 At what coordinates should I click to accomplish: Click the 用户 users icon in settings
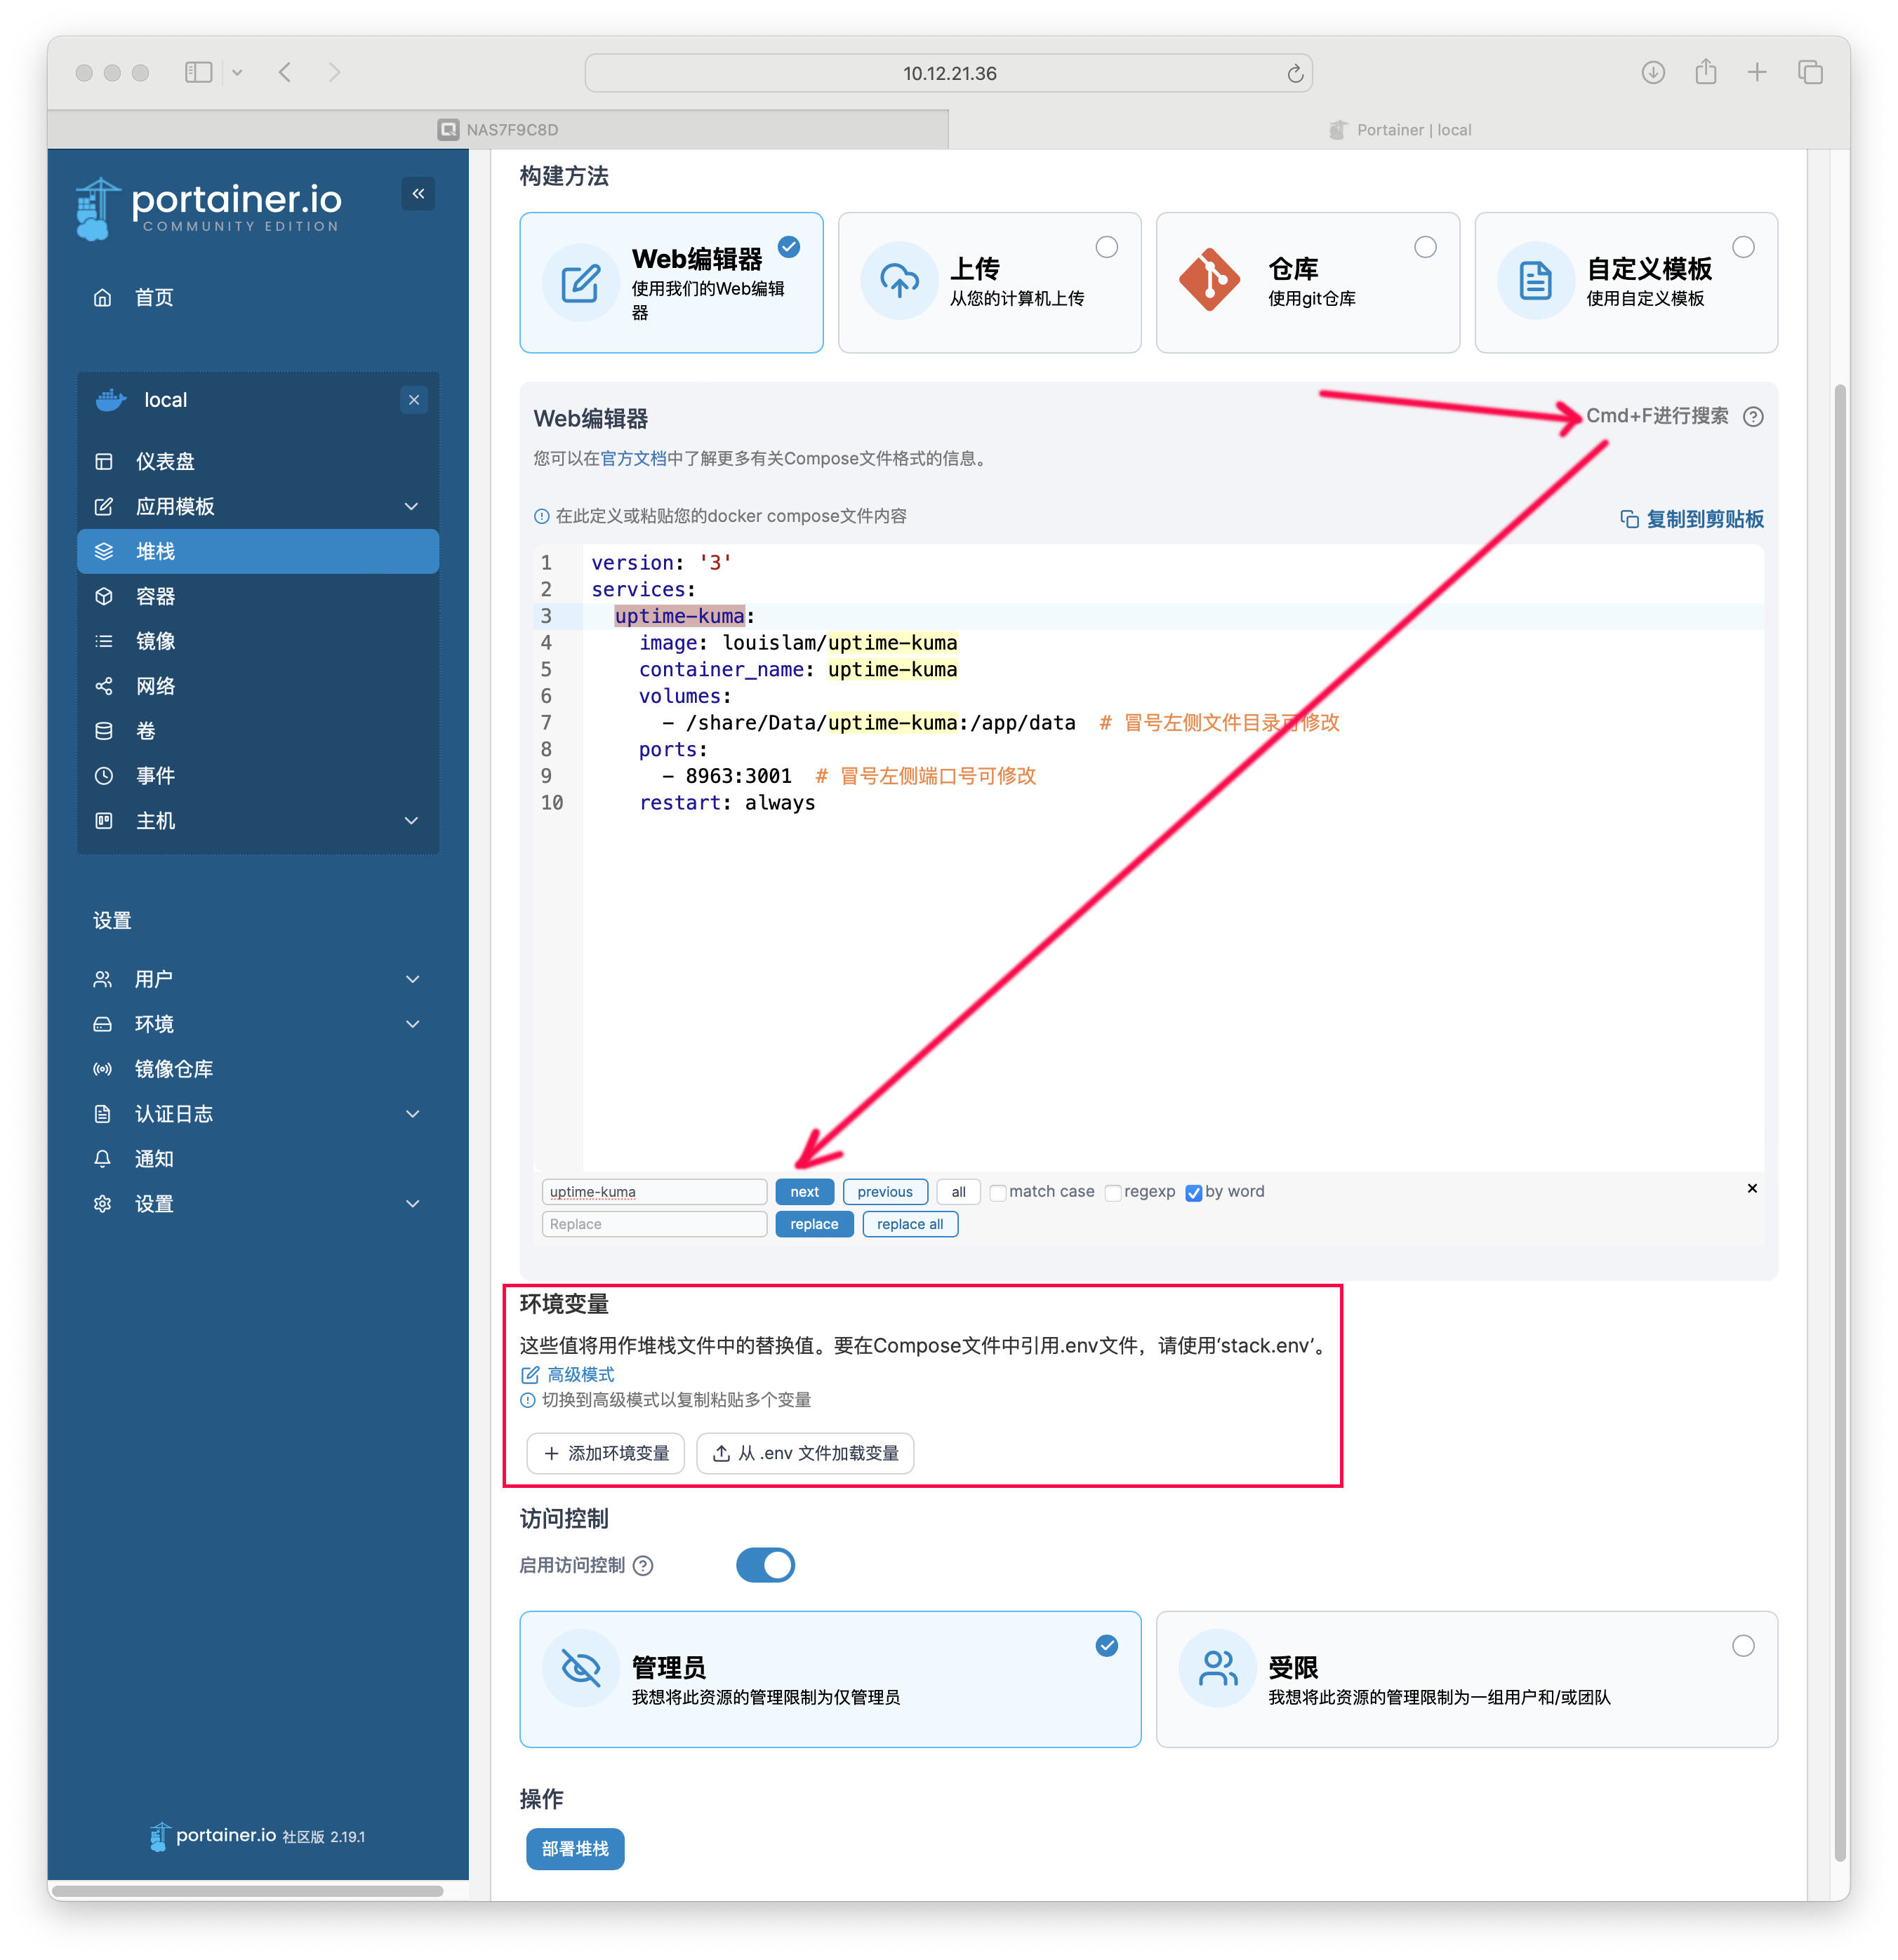(x=102, y=979)
